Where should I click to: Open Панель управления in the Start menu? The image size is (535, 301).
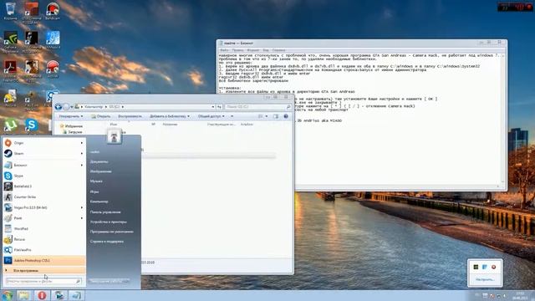pos(105,212)
